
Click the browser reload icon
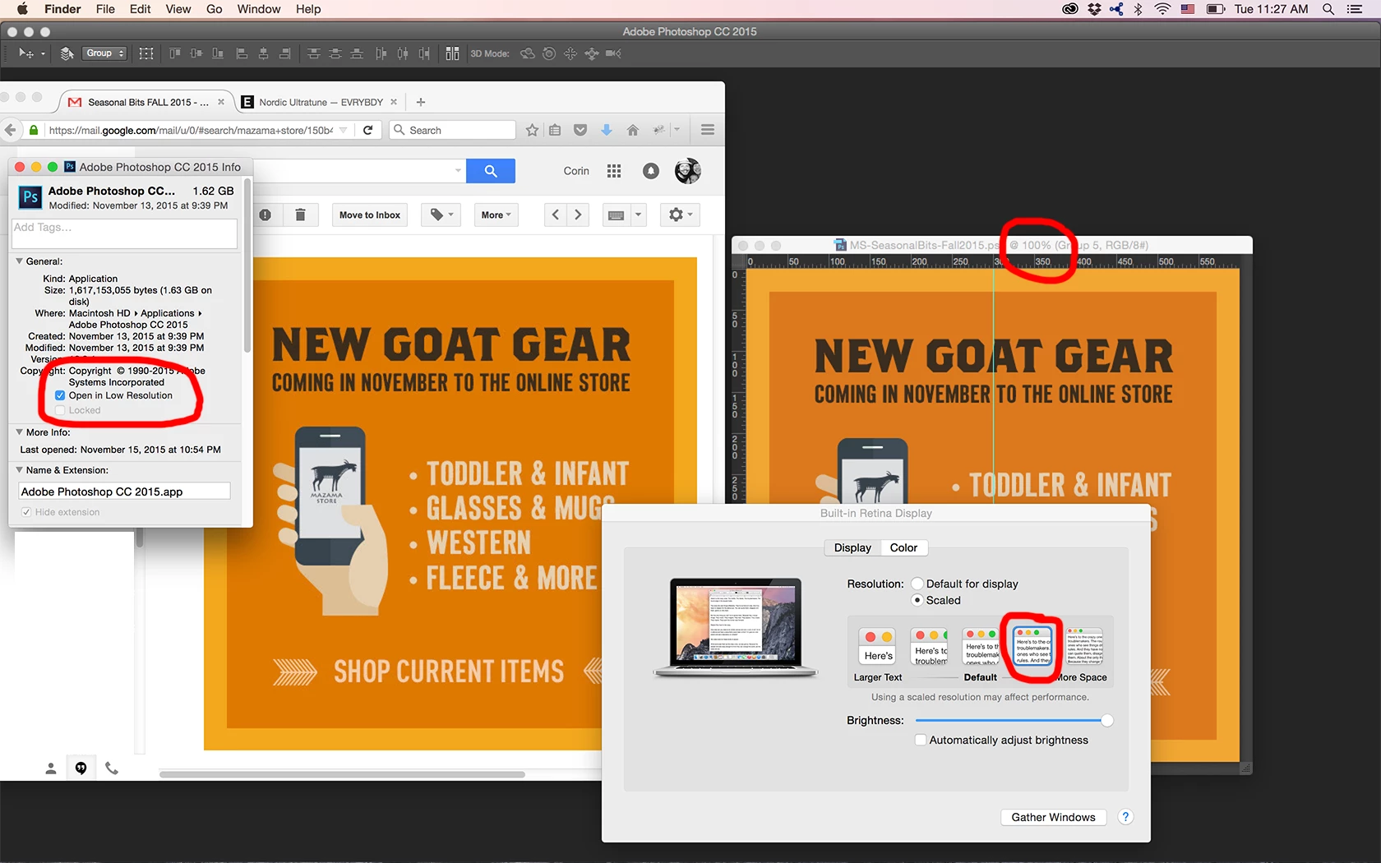point(368,130)
